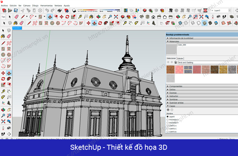Select the Hidden Line style icon
The height and width of the screenshot is (156, 238).
(x=199, y=23)
